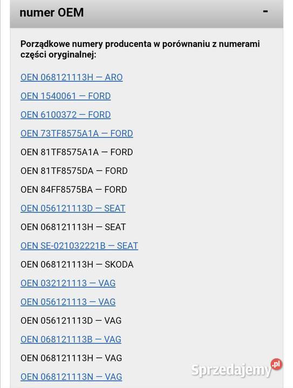The width and height of the screenshot is (293, 388).
Task: Open OEN 068121113H — ARO link
Action: click(72, 78)
